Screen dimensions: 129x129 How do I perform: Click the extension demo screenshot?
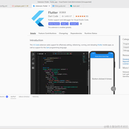point(73,72)
